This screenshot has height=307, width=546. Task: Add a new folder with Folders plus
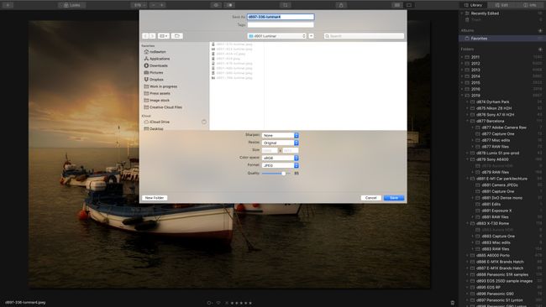point(540,49)
